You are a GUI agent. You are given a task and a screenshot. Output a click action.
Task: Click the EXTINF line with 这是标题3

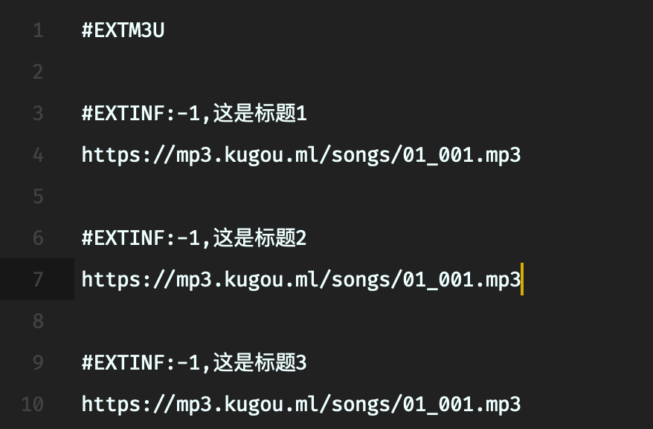194,363
